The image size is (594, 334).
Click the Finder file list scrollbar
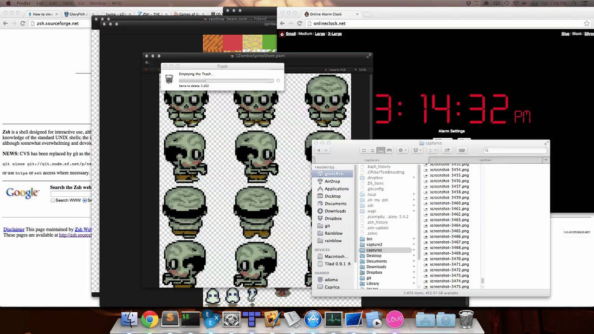[x=482, y=280]
